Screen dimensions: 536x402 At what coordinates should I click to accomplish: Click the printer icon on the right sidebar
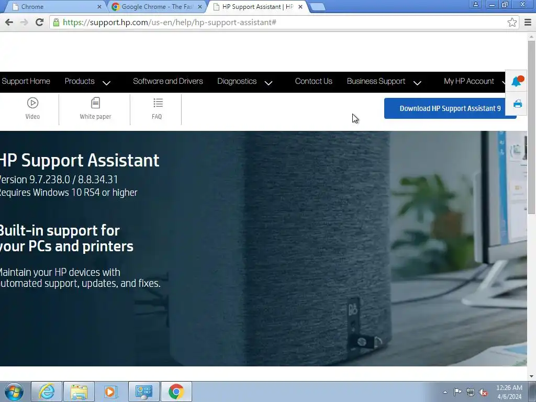(518, 104)
